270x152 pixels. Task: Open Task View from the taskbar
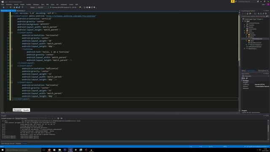coord(44,150)
